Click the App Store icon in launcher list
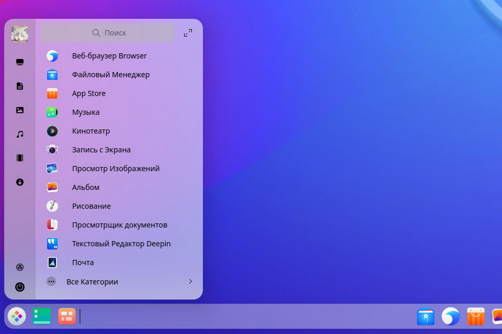The image size is (502, 334). pyautogui.click(x=52, y=94)
